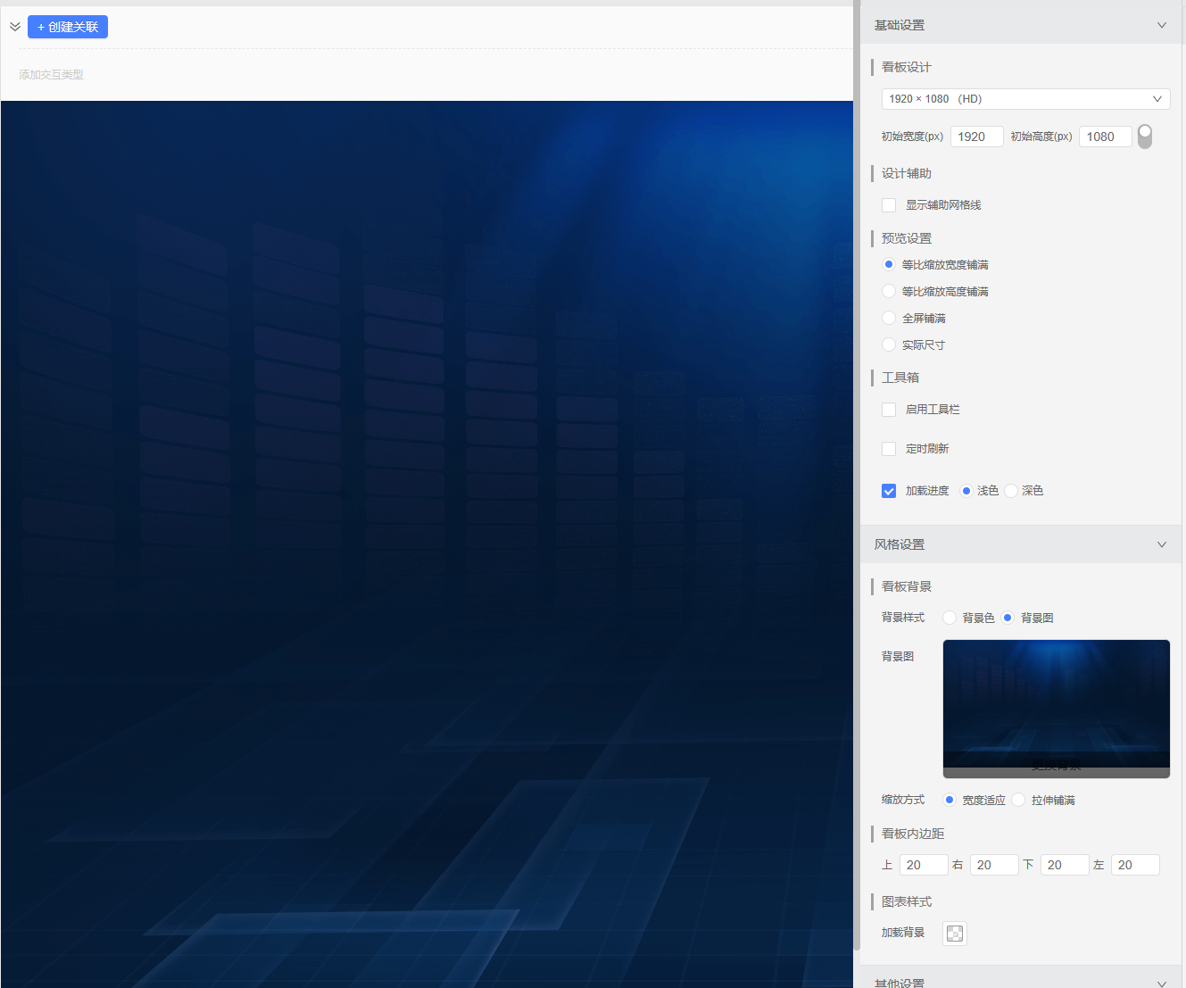Collapse the 风格设置 section
The width and height of the screenshot is (1186, 988).
1161,544
